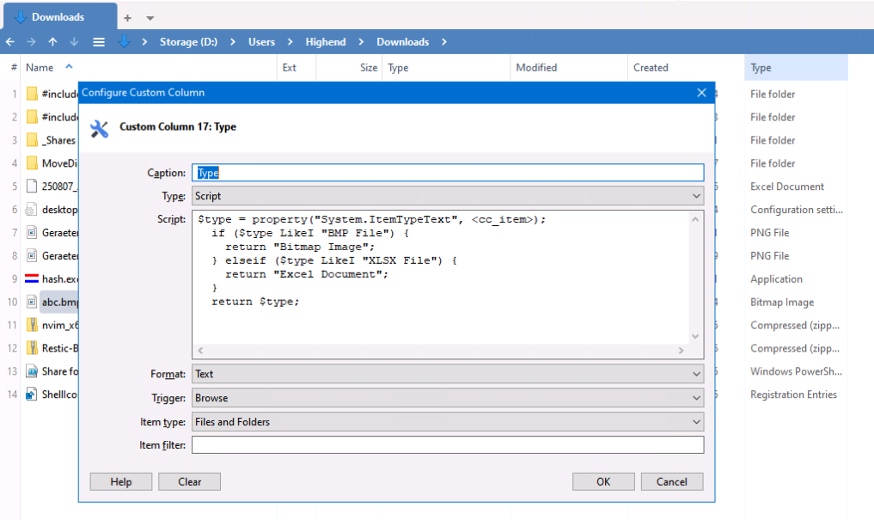Click the hash.exe flag file icon
The height and width of the screenshot is (520, 874).
(32, 278)
